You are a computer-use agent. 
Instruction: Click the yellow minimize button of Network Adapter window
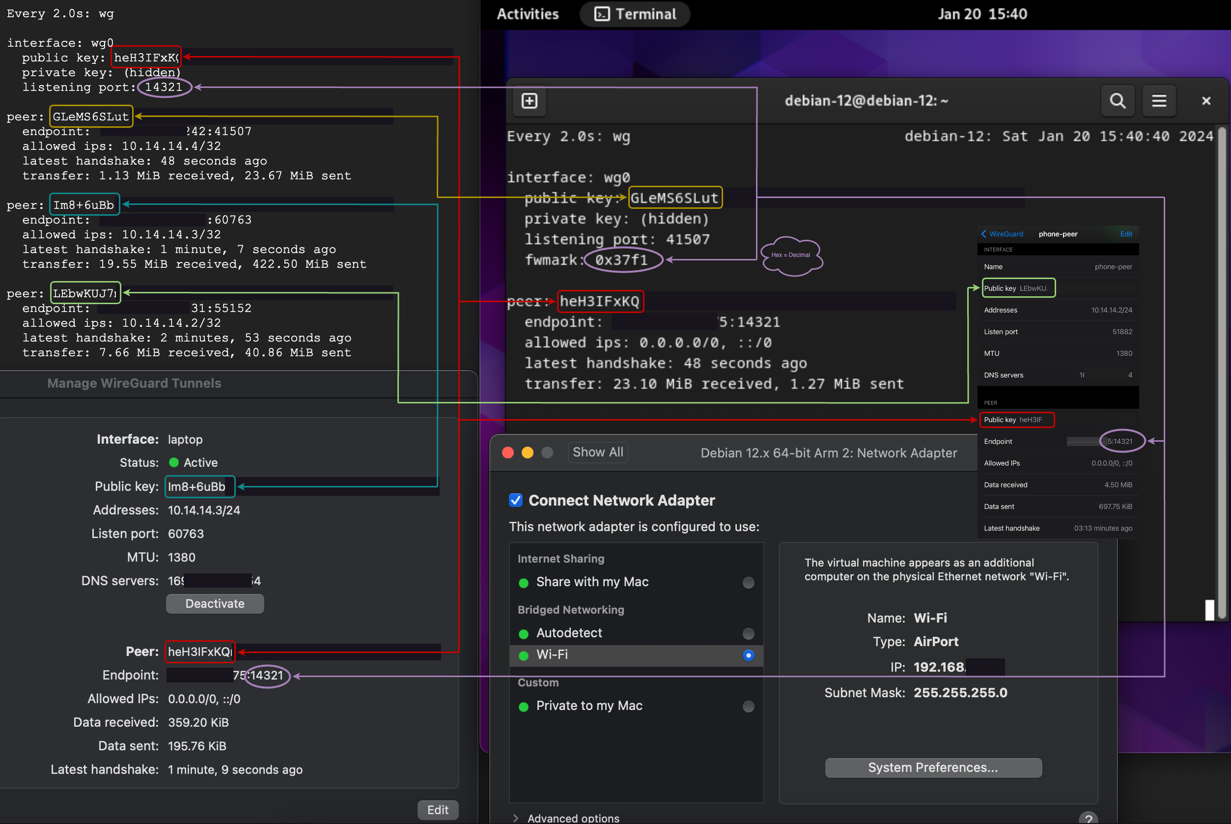pos(528,453)
